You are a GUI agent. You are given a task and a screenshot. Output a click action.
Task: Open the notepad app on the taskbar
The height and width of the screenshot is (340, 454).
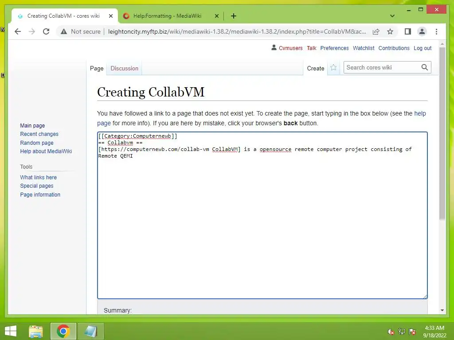90,331
